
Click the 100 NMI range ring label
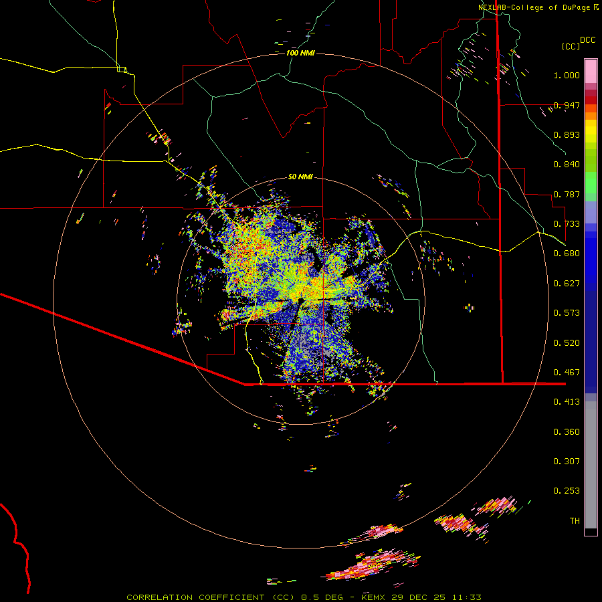click(300, 53)
